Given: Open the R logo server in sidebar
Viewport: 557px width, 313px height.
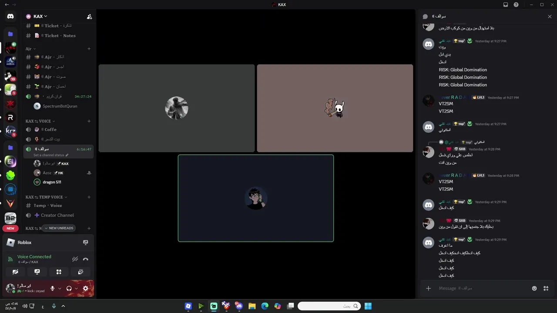Looking at the screenshot, I should (x=10, y=118).
